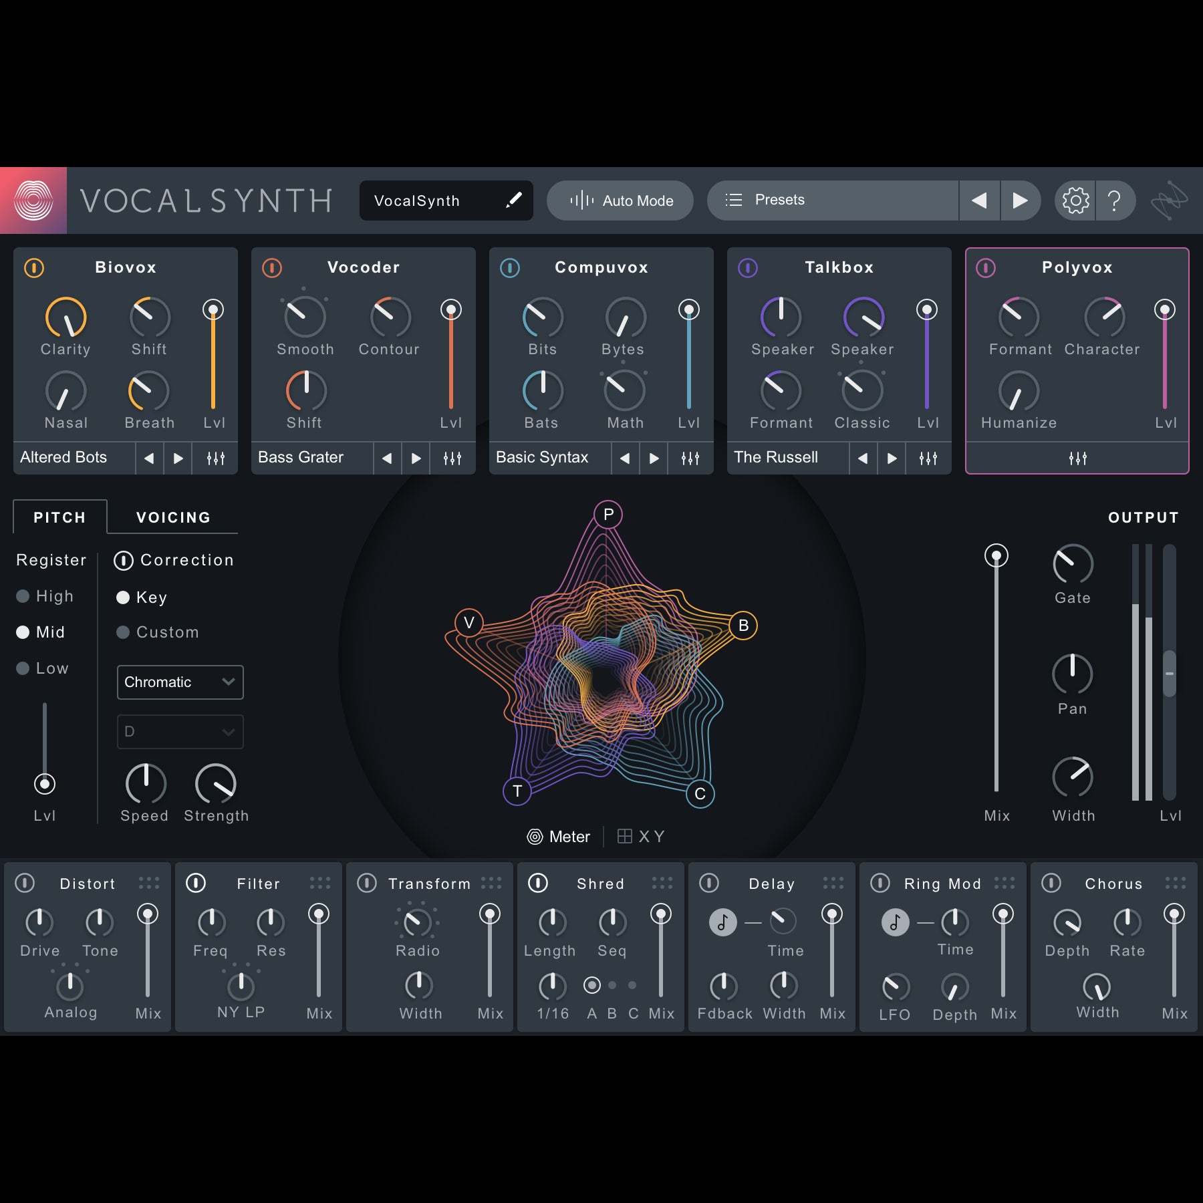The height and width of the screenshot is (1203, 1203).
Task: Select the T node in the visualizer
Action: (517, 791)
